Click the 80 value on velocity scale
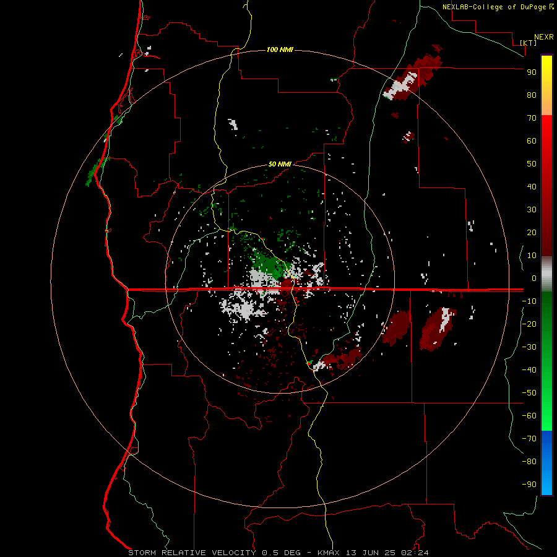This screenshot has width=557, height=557. click(532, 95)
